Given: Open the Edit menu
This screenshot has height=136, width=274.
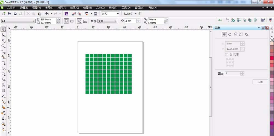Looking at the screenshot, I should [24, 8].
